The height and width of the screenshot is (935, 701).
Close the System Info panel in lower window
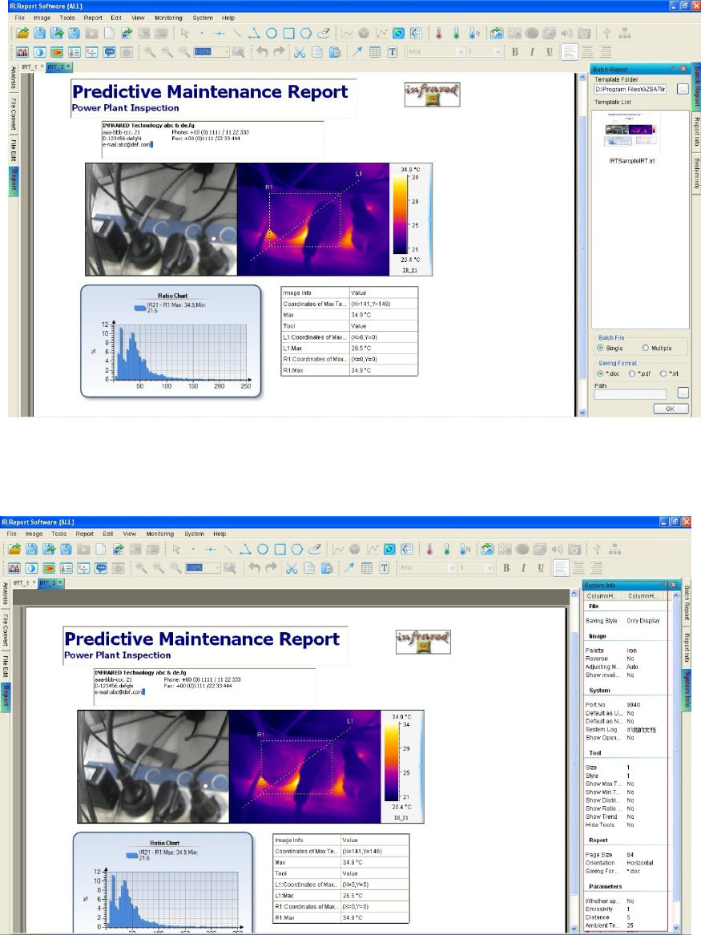tap(674, 585)
